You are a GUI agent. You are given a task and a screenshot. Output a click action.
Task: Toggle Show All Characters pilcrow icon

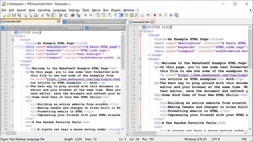click(x=115, y=15)
